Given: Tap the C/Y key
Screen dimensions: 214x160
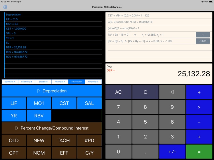Looking at the screenshot, I should pyautogui.click(x=89, y=153).
